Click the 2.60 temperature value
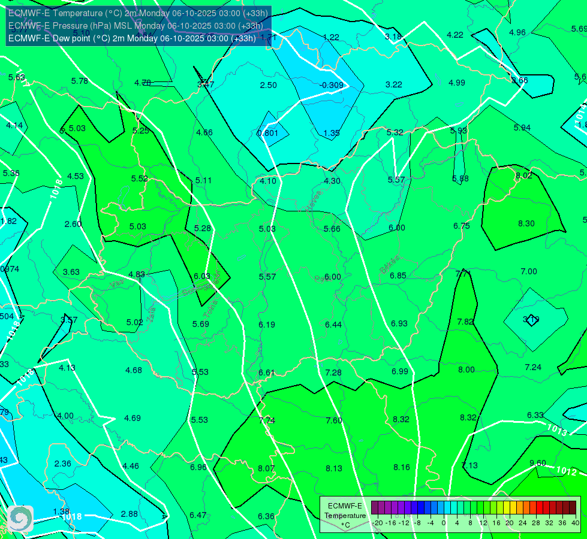This screenshot has width=587, height=539. pyautogui.click(x=73, y=223)
